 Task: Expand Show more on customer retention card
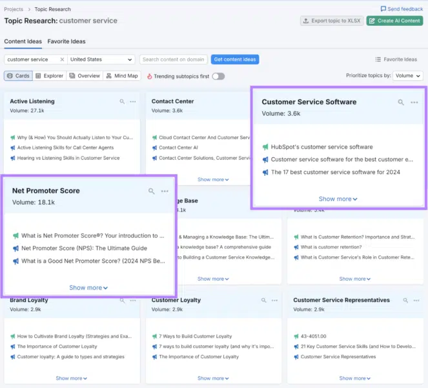tap(354, 279)
